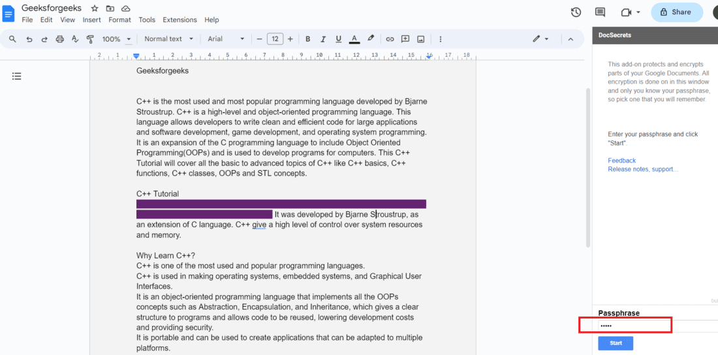
Task: Decrease font size with minus button
Action: click(x=259, y=39)
